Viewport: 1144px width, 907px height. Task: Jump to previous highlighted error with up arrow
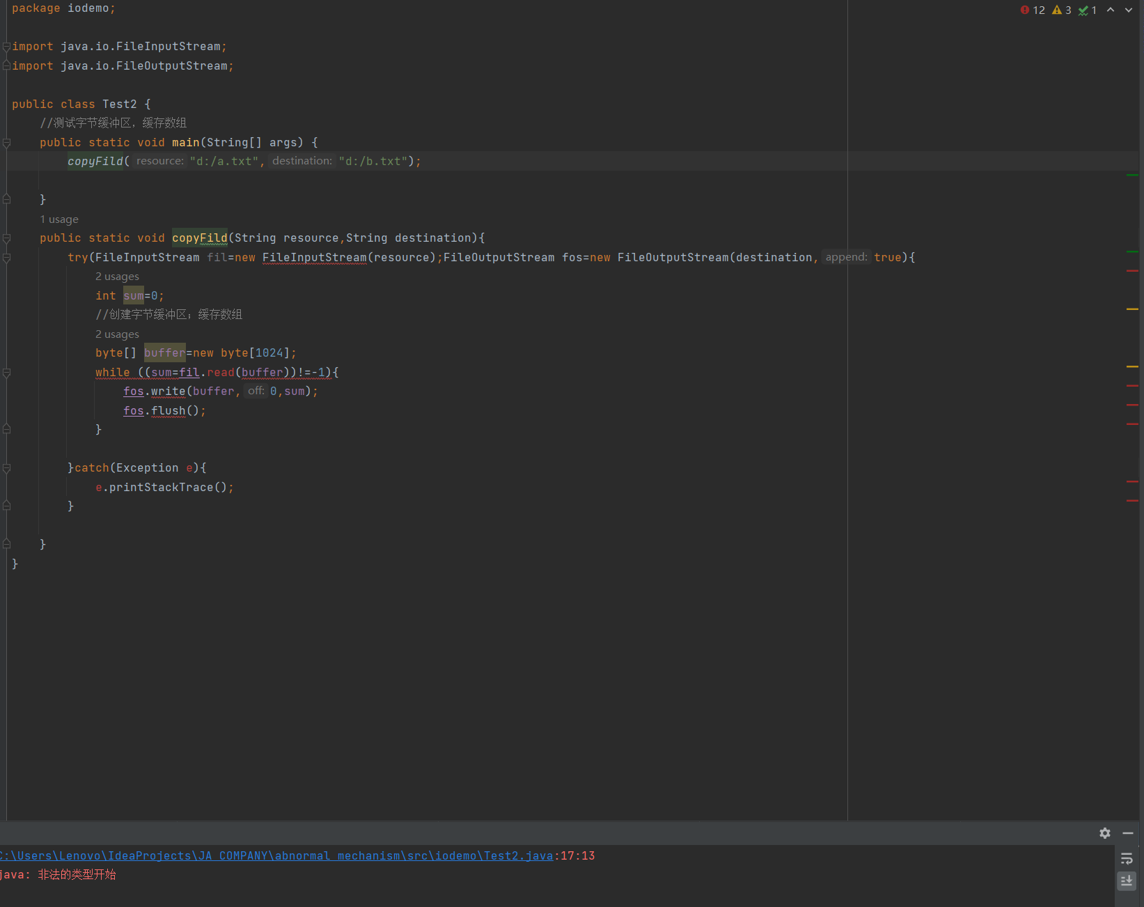click(1111, 10)
